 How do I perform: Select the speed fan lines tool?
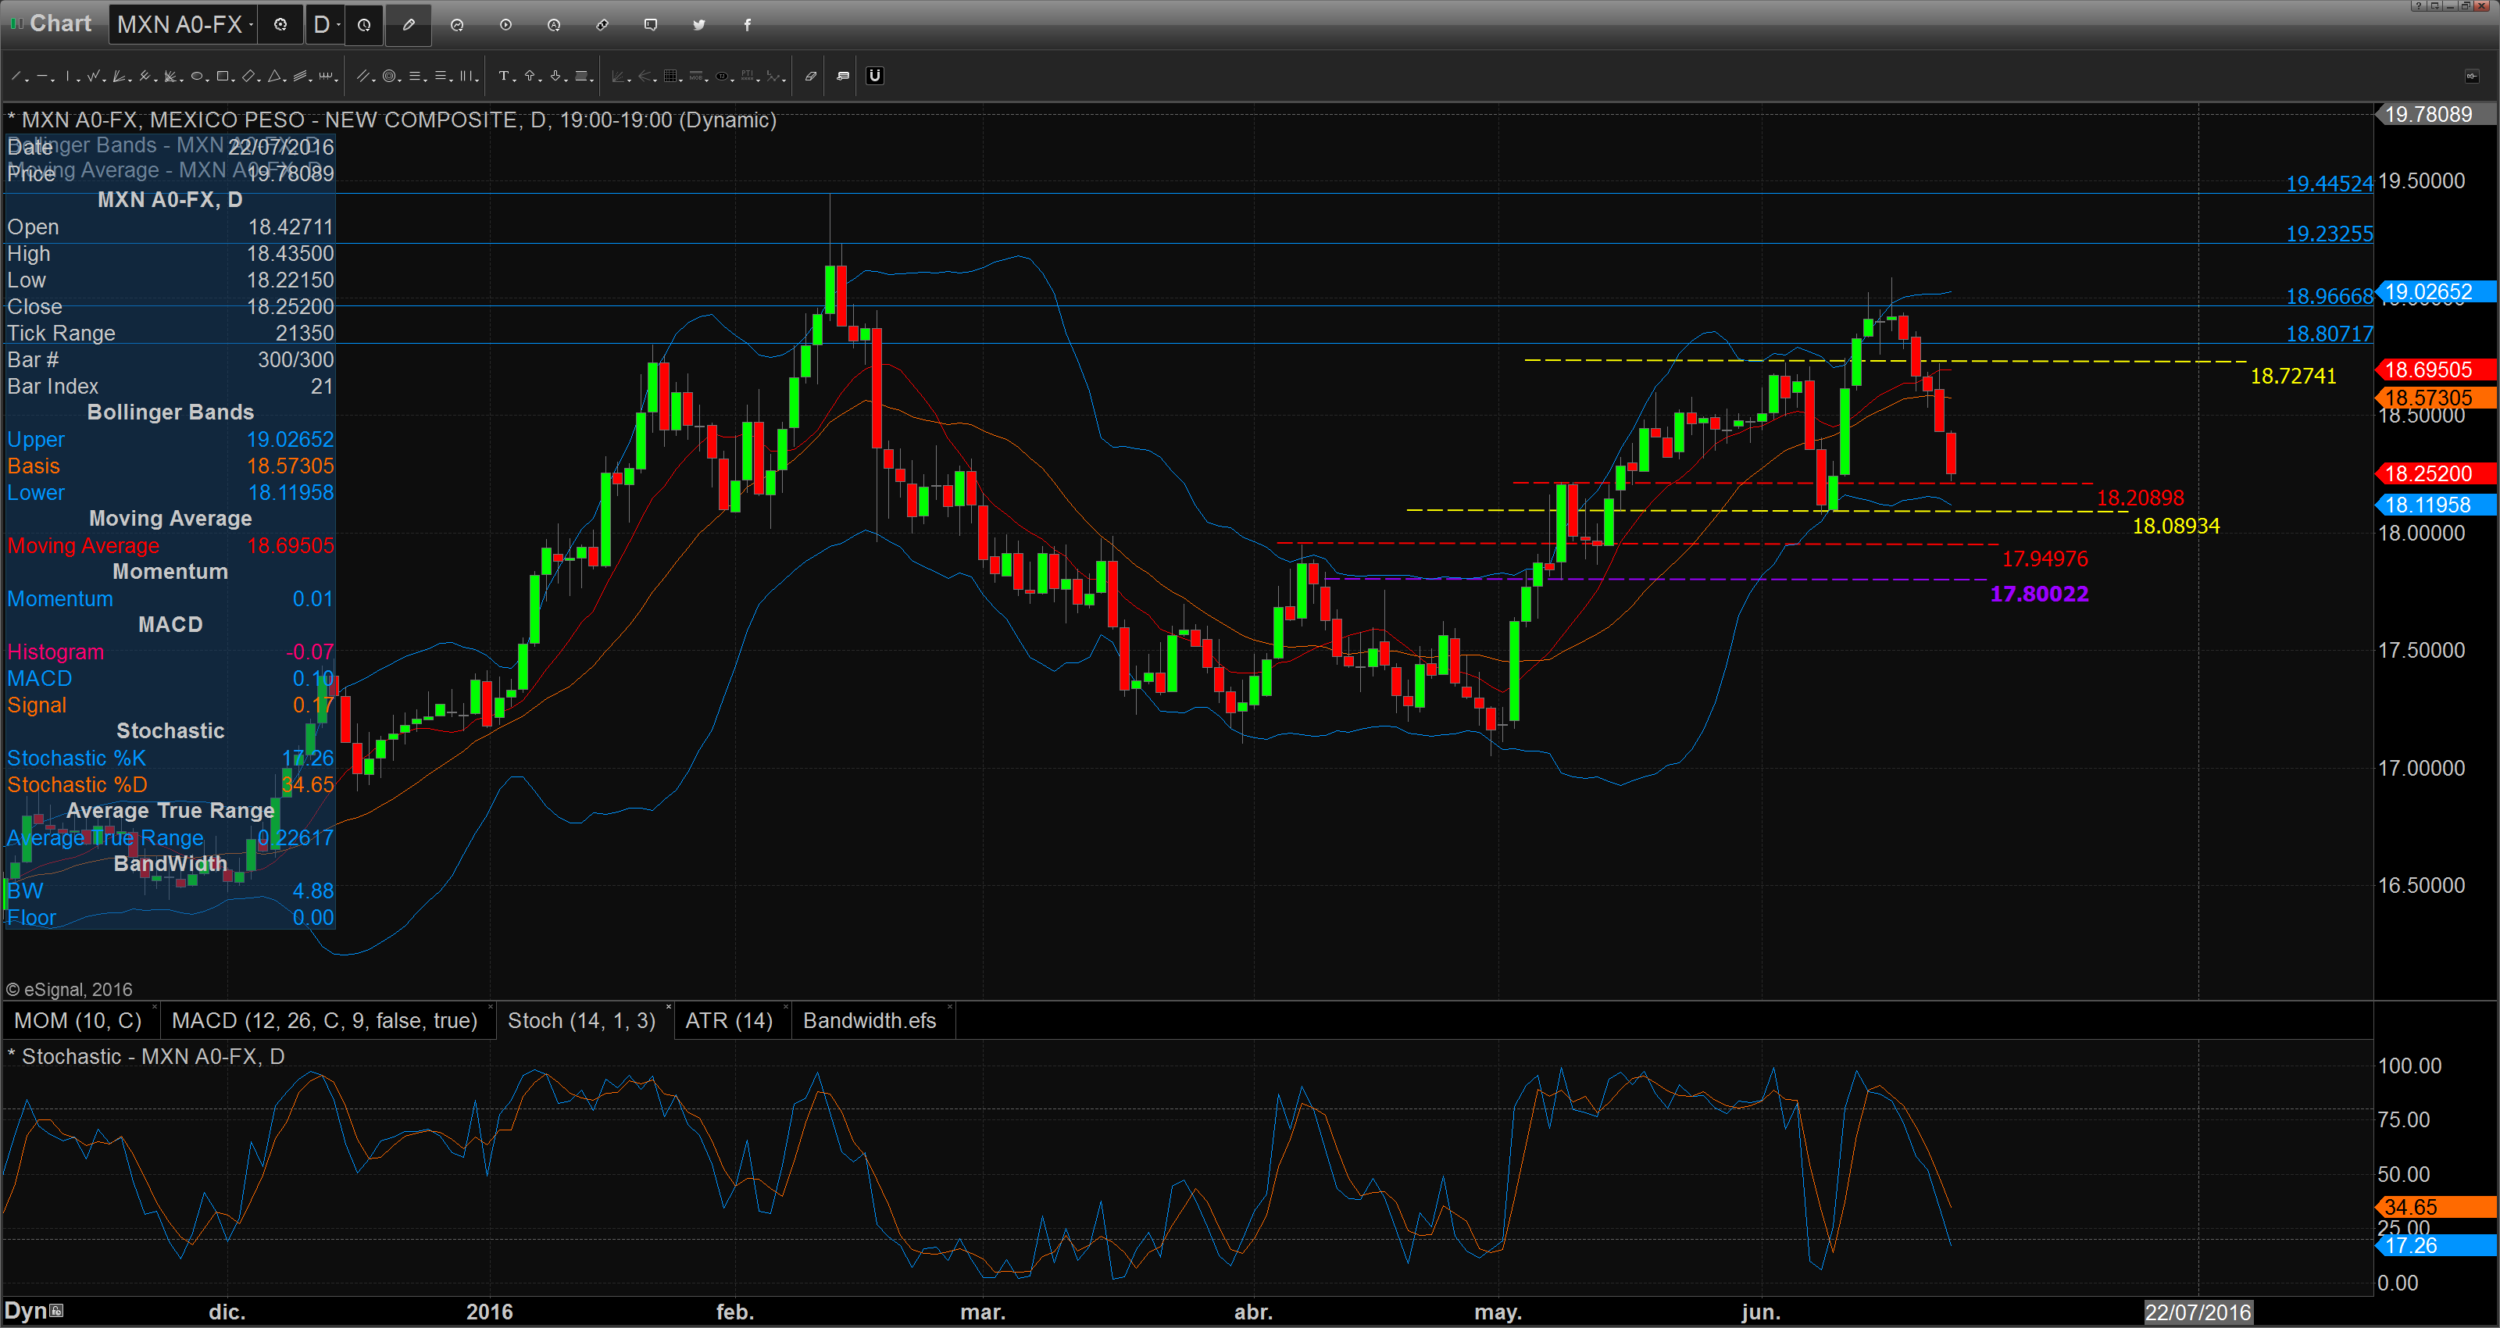(x=119, y=76)
